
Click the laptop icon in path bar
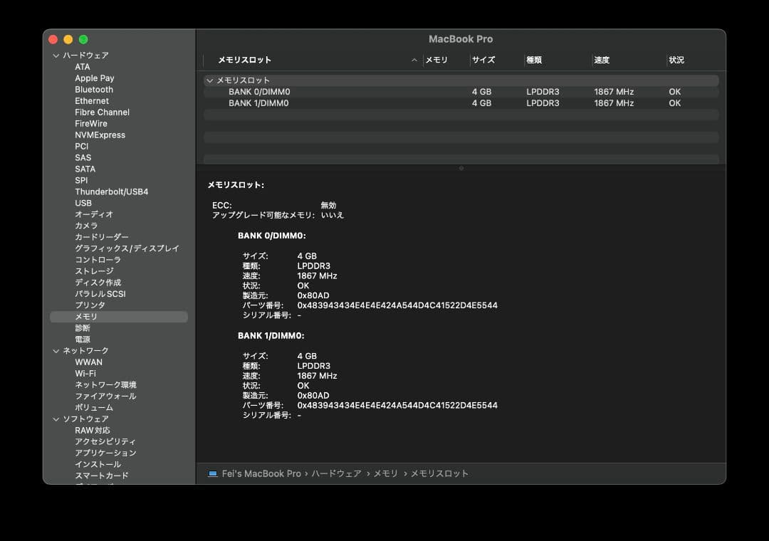tap(213, 473)
